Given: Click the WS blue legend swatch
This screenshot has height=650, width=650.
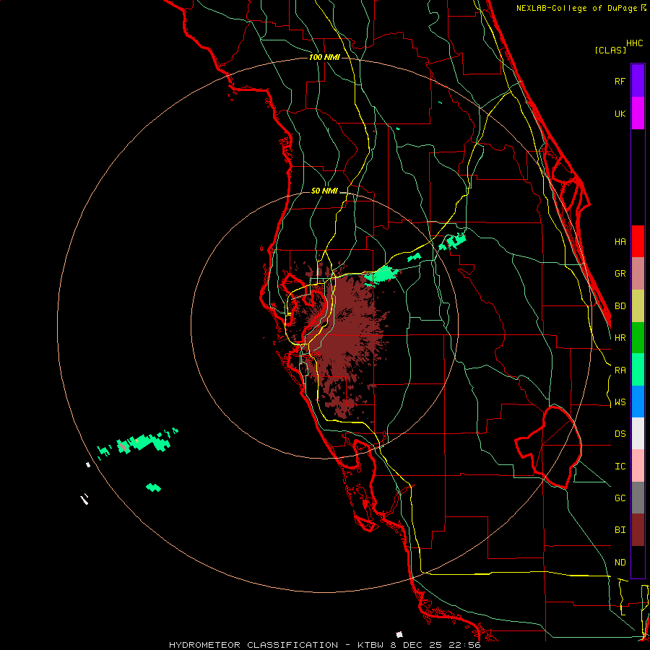Looking at the screenshot, I should coord(638,402).
